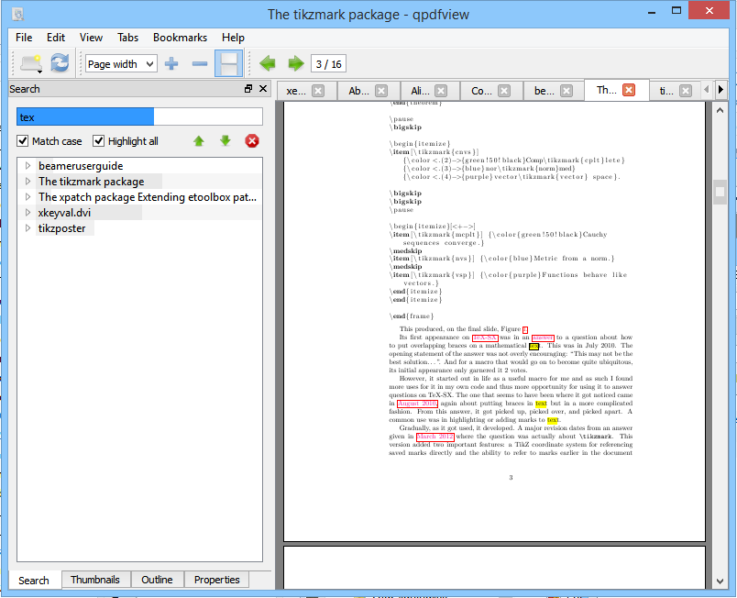This screenshot has height=598, width=737.
Task: Click the refresh document icon
Action: (60, 63)
